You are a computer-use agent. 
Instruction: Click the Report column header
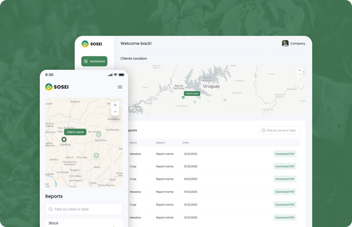point(160,143)
